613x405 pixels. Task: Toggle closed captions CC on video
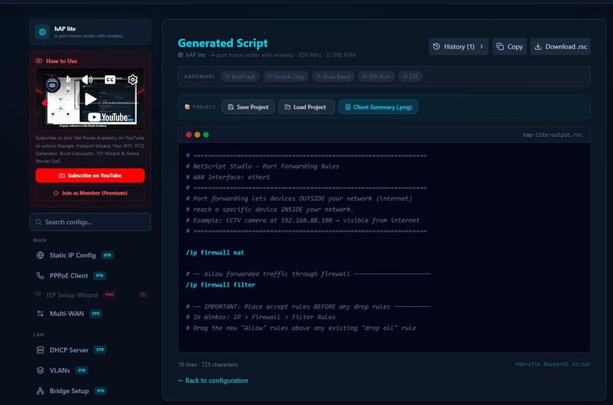110,80
